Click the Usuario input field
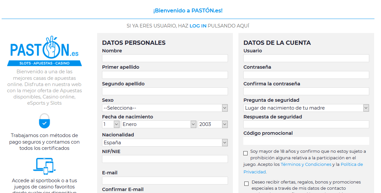The width and height of the screenshot is (381, 193). point(306,58)
